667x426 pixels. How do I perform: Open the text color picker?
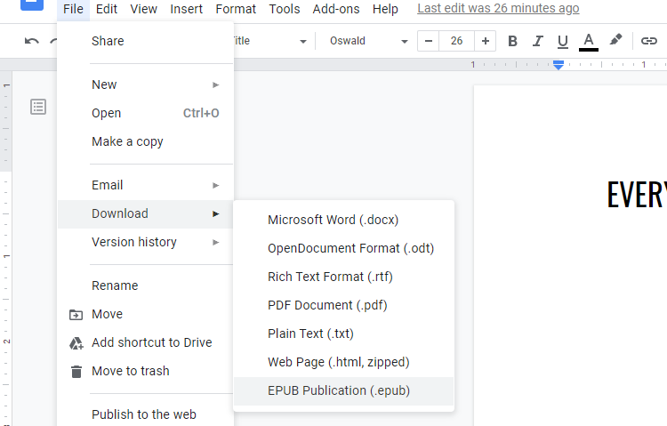coord(589,42)
